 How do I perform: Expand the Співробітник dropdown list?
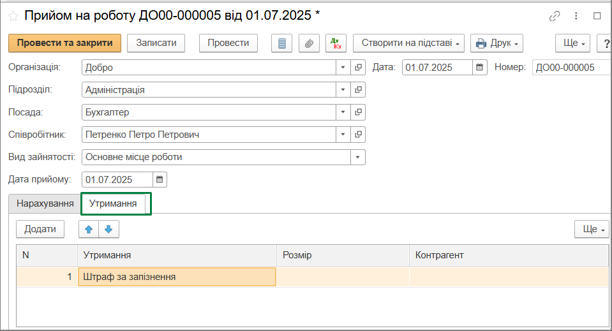click(x=343, y=135)
